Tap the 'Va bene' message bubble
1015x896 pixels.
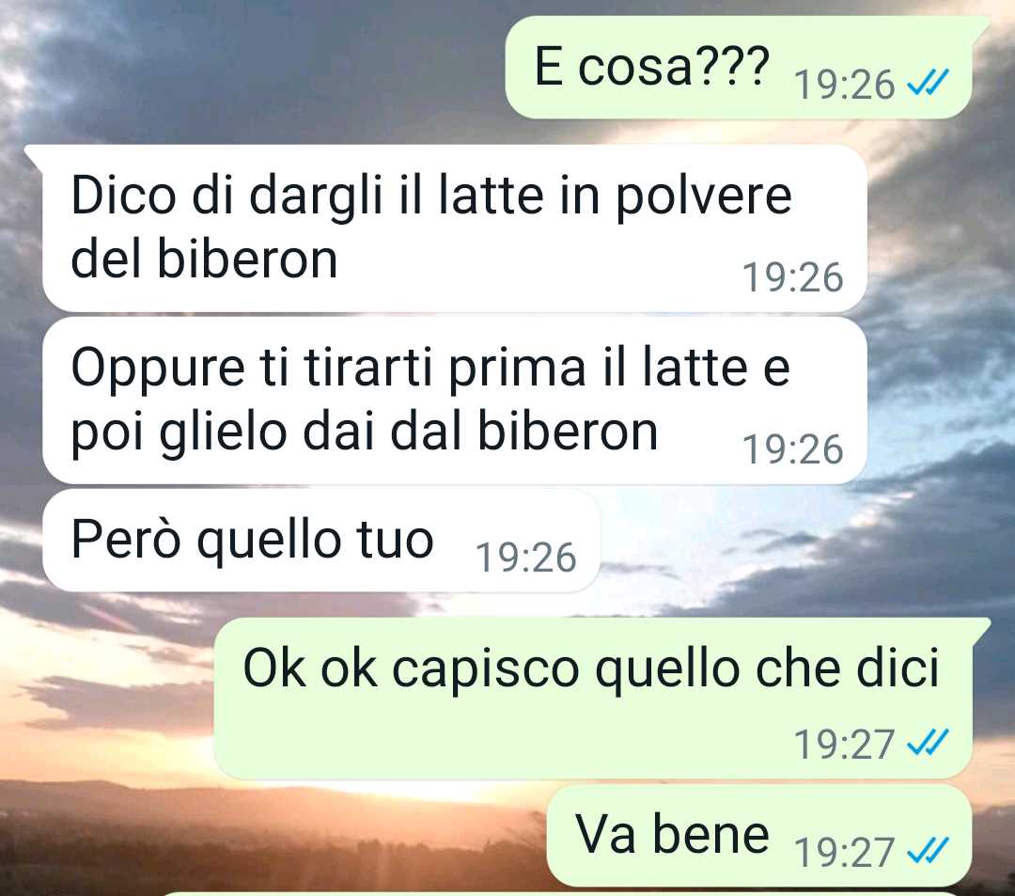[759, 835]
